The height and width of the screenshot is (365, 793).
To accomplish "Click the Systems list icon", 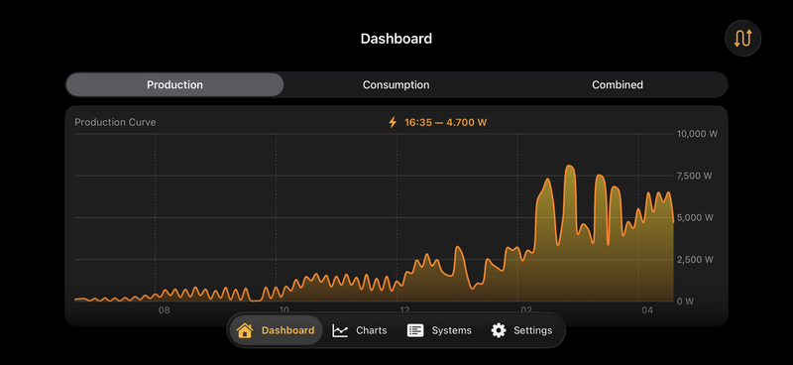I will (x=415, y=330).
